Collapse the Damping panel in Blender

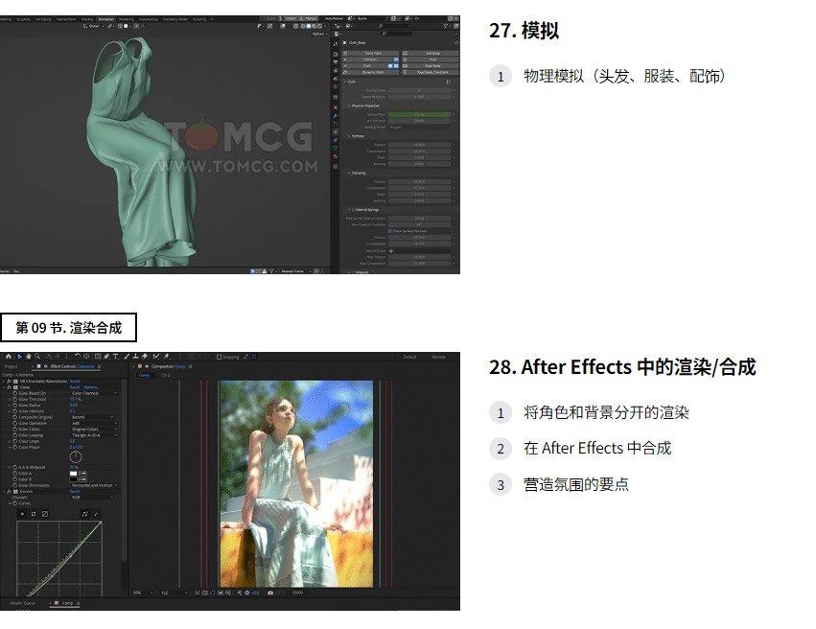pos(349,174)
